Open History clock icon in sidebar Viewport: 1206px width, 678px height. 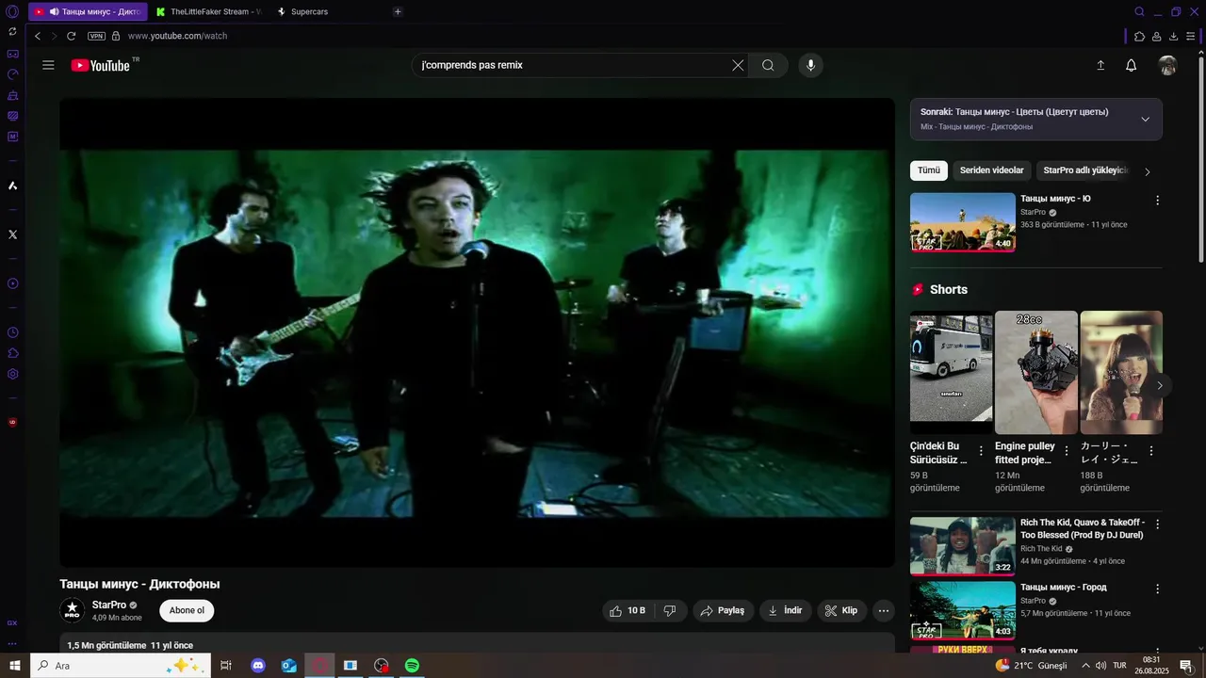[12, 332]
